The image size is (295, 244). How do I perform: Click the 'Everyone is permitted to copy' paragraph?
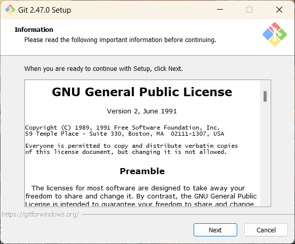click(x=131, y=149)
